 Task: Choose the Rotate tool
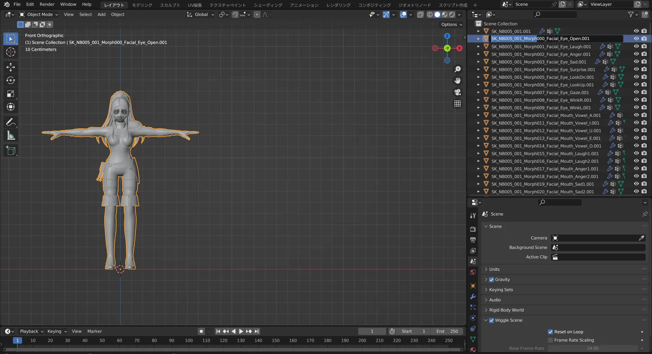11,80
